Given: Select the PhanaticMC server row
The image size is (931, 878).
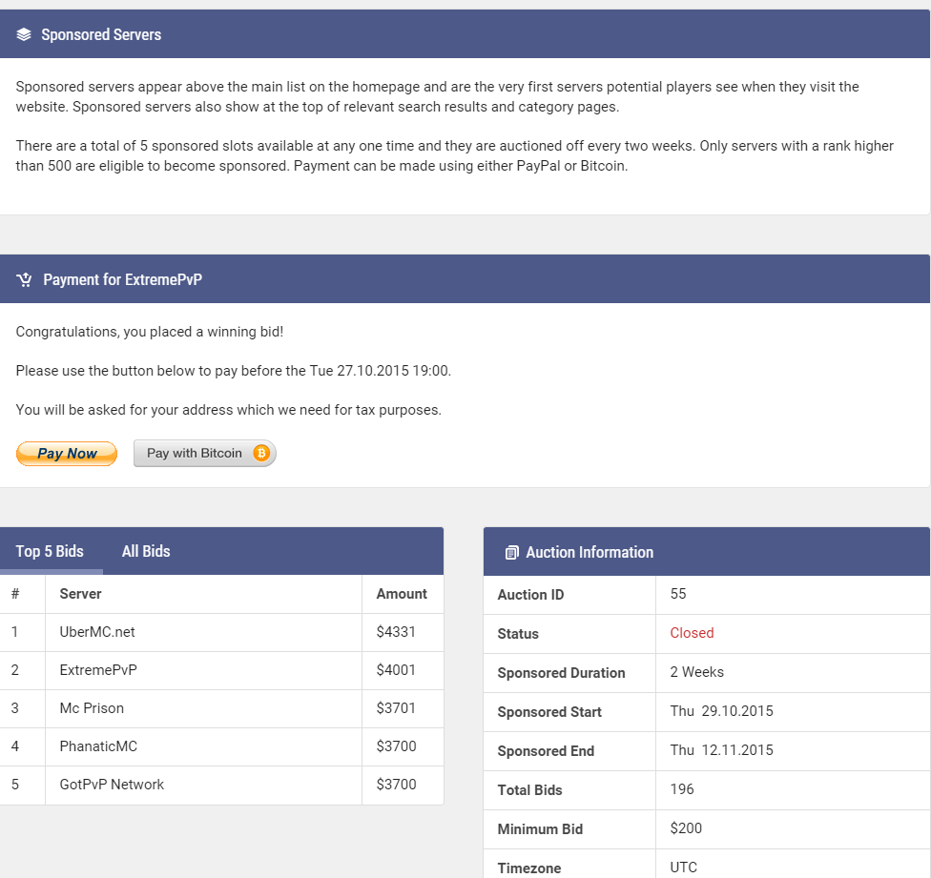Looking at the screenshot, I should [221, 746].
